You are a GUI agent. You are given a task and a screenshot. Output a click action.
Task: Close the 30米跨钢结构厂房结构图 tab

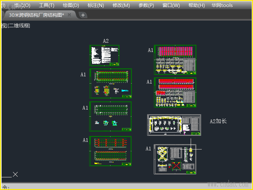[69, 15]
